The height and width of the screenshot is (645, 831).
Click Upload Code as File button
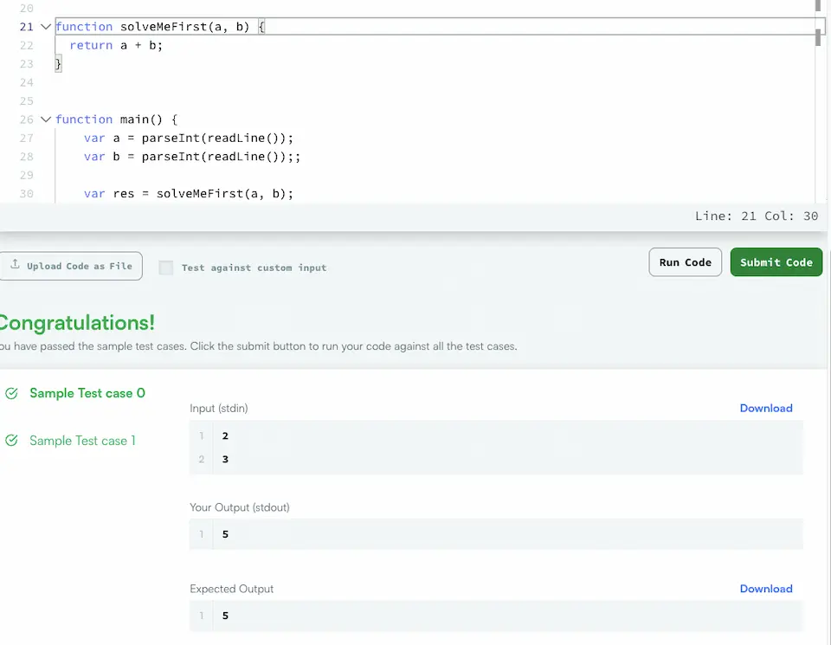click(71, 266)
